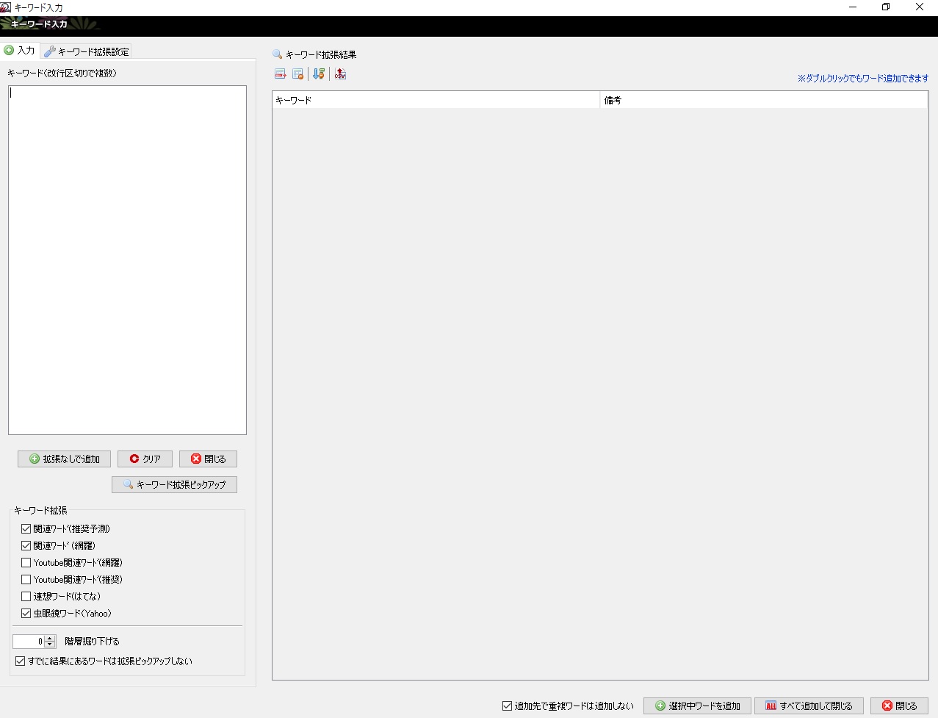Viewport: 938px width, 718px height.
Task: Click 拡張なしで追加 button
Action: pos(64,459)
